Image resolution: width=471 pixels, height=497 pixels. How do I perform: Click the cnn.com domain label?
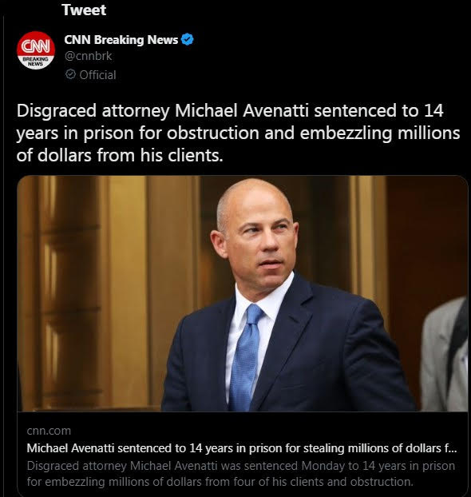coord(49,431)
